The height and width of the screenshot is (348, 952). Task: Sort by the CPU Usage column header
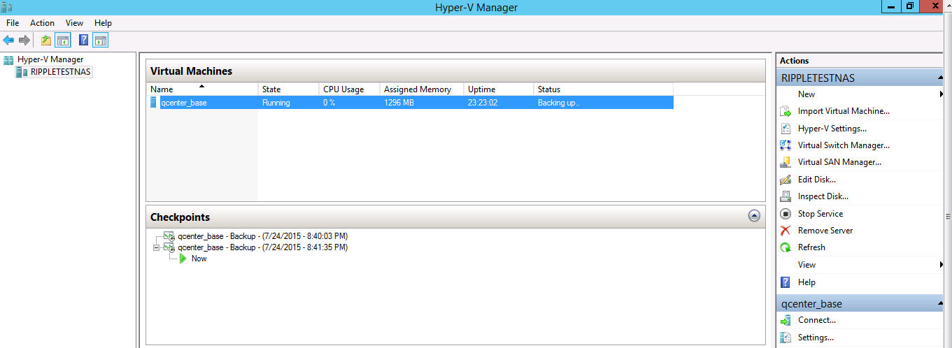click(x=350, y=89)
